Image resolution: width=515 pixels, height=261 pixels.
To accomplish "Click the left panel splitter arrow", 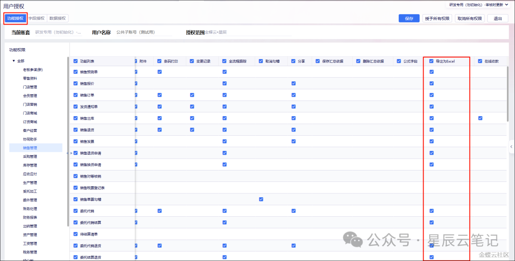I will 71,153.
